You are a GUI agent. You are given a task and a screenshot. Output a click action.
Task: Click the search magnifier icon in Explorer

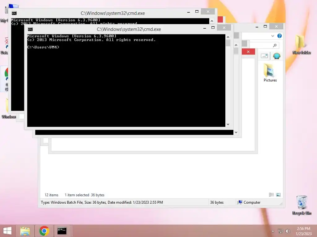click(275, 46)
